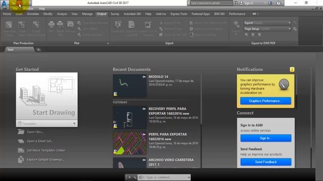This screenshot has height=181, width=323.
Task: Click the Sign In user icon
Action: [x=241, y=3]
